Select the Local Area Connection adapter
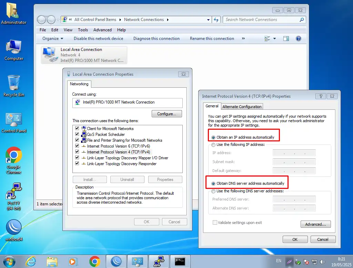 click(x=84, y=55)
